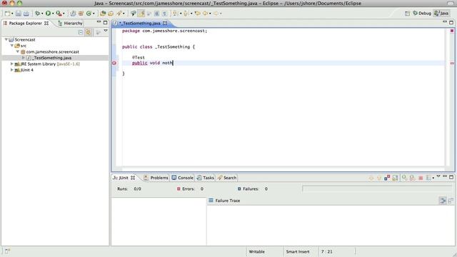Click the Print toolbar icon
Image resolution: width=457 pixels, height=257 pixels.
tap(26, 14)
